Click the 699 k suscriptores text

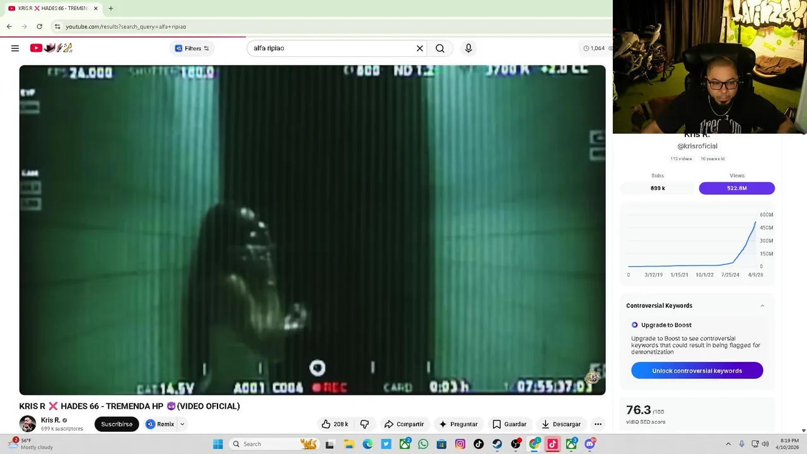[x=62, y=429]
